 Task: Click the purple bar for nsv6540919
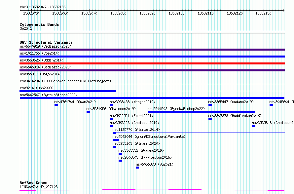click(x=152, y=50)
